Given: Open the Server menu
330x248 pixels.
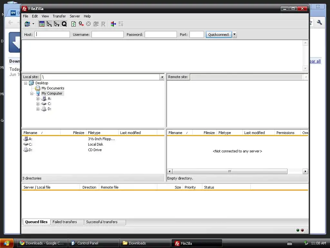Looking at the screenshot, I should click(x=75, y=16).
